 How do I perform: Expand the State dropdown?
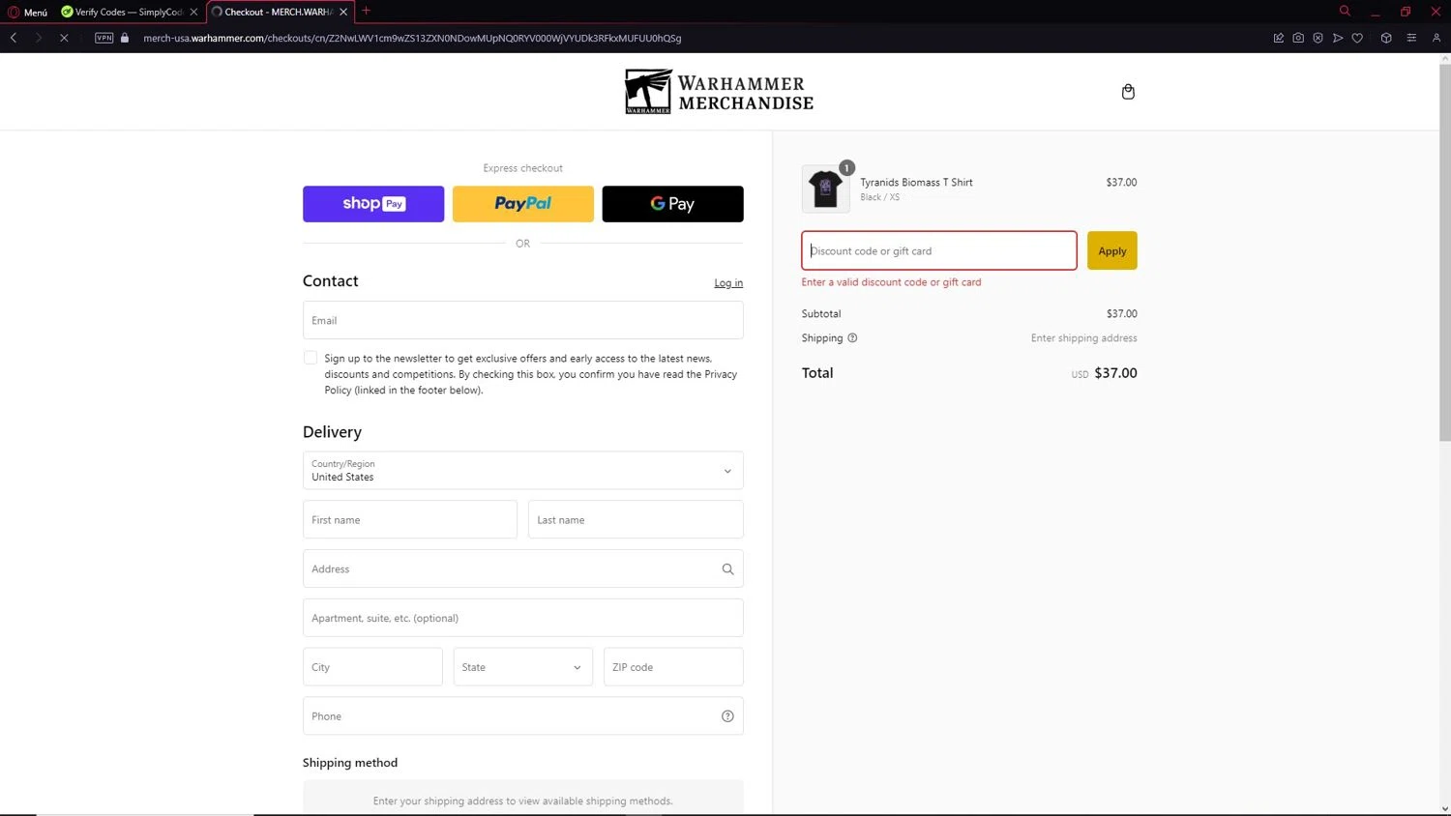(x=523, y=667)
